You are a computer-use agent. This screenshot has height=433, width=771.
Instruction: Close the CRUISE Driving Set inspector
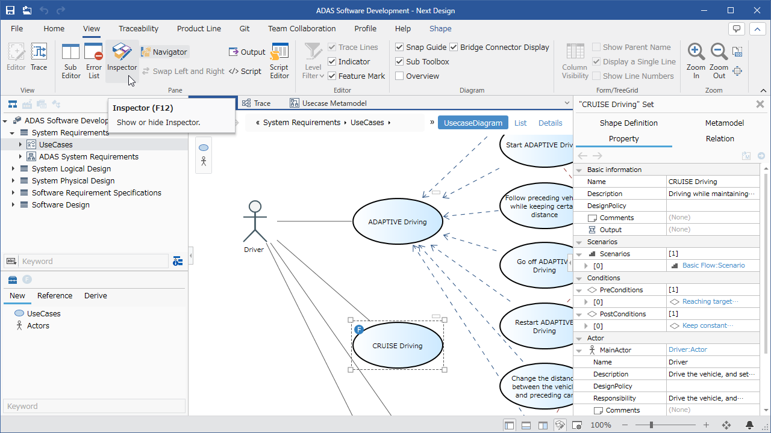[760, 104]
